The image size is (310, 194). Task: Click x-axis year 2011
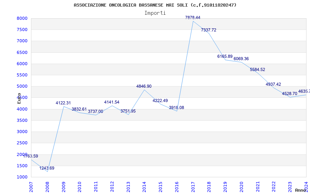click(96, 187)
